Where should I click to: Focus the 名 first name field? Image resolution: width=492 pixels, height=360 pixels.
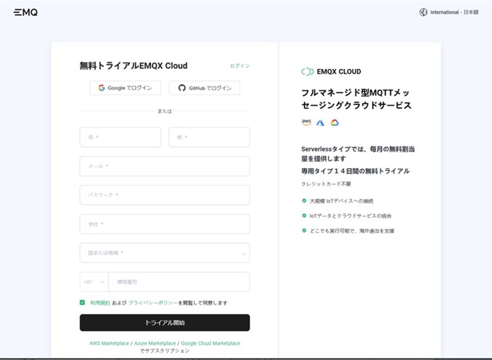[120, 137]
